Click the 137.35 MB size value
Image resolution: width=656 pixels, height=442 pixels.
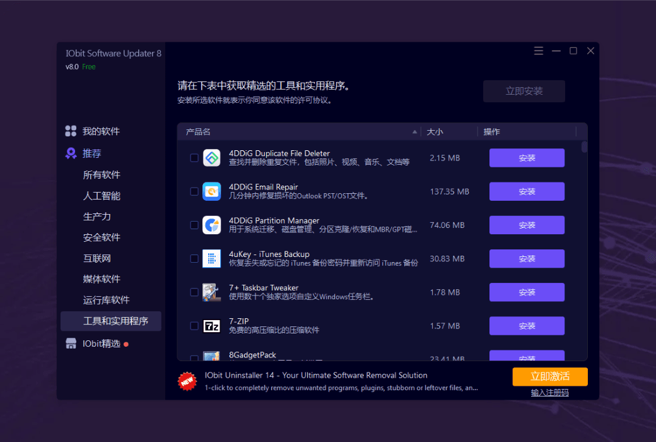point(449,191)
